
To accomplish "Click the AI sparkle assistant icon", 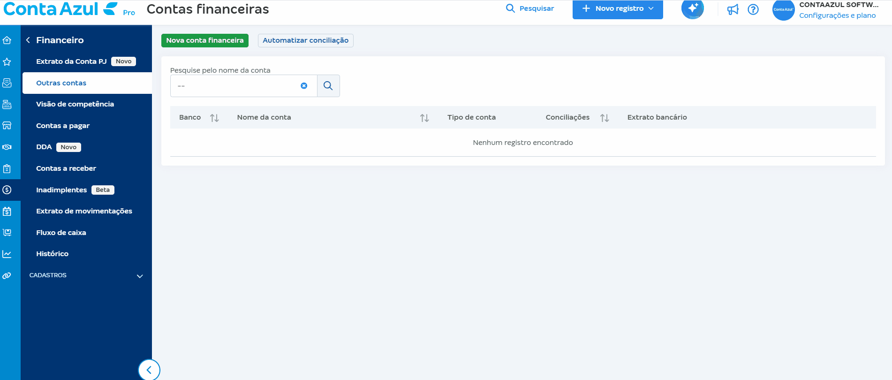I will coord(693,9).
